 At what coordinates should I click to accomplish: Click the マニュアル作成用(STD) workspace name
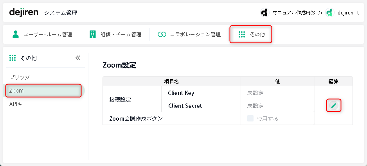tap(297, 12)
